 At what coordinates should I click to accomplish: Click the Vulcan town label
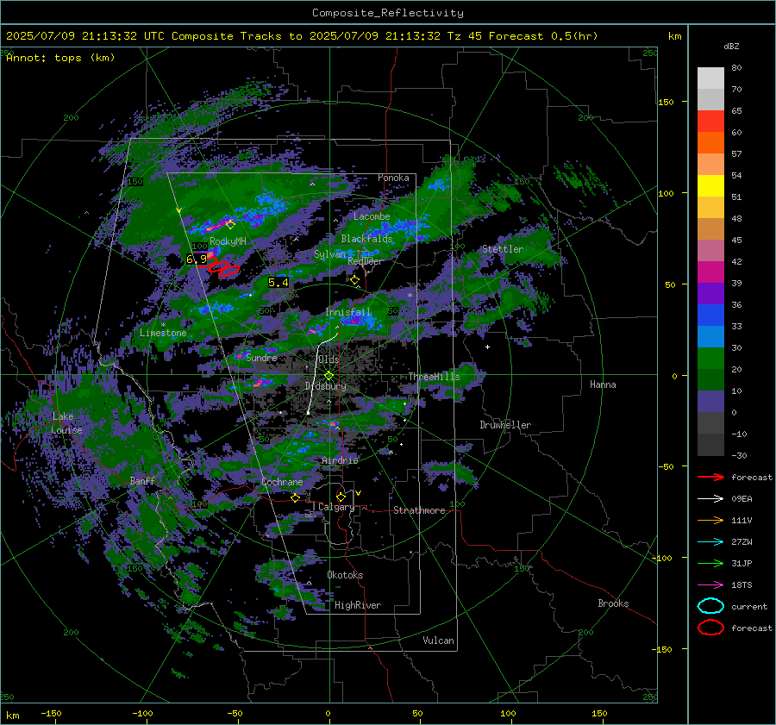click(438, 641)
